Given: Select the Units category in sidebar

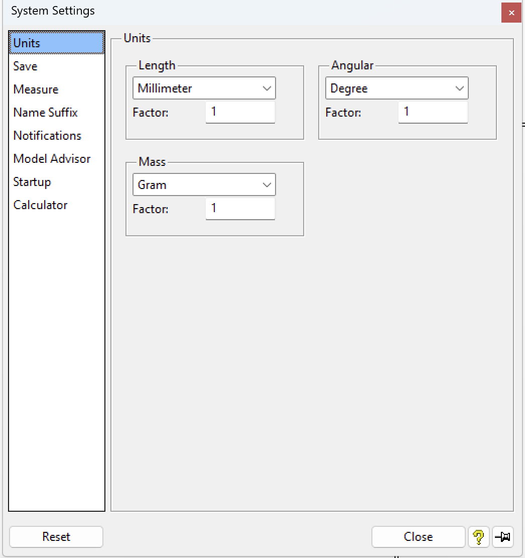Looking at the screenshot, I should coord(26,43).
